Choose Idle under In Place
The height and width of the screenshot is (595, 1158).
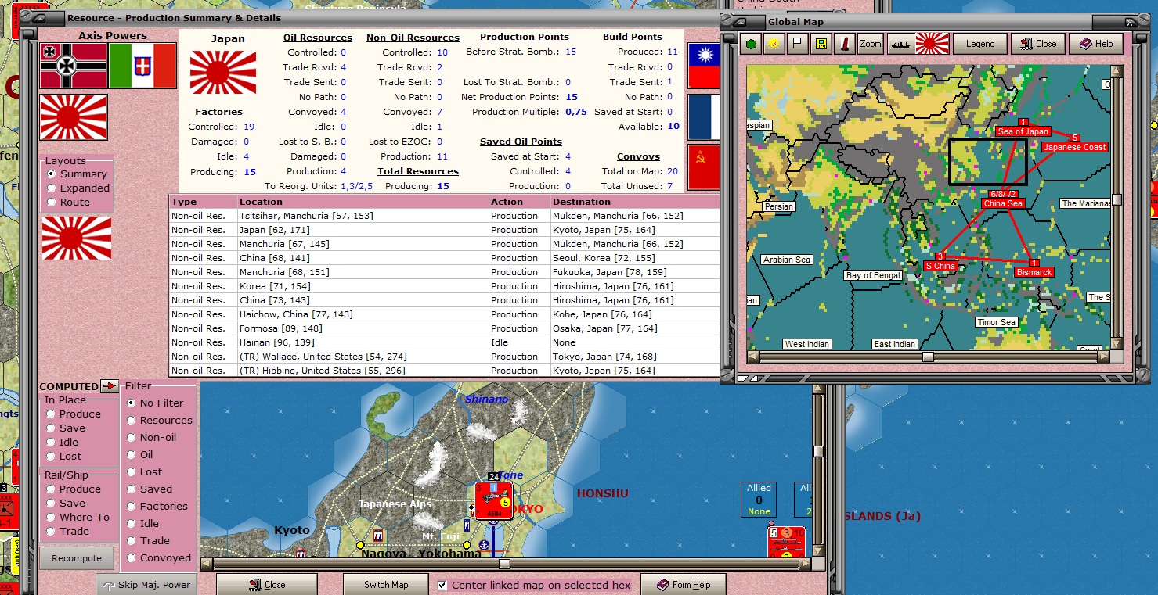[x=62, y=443]
